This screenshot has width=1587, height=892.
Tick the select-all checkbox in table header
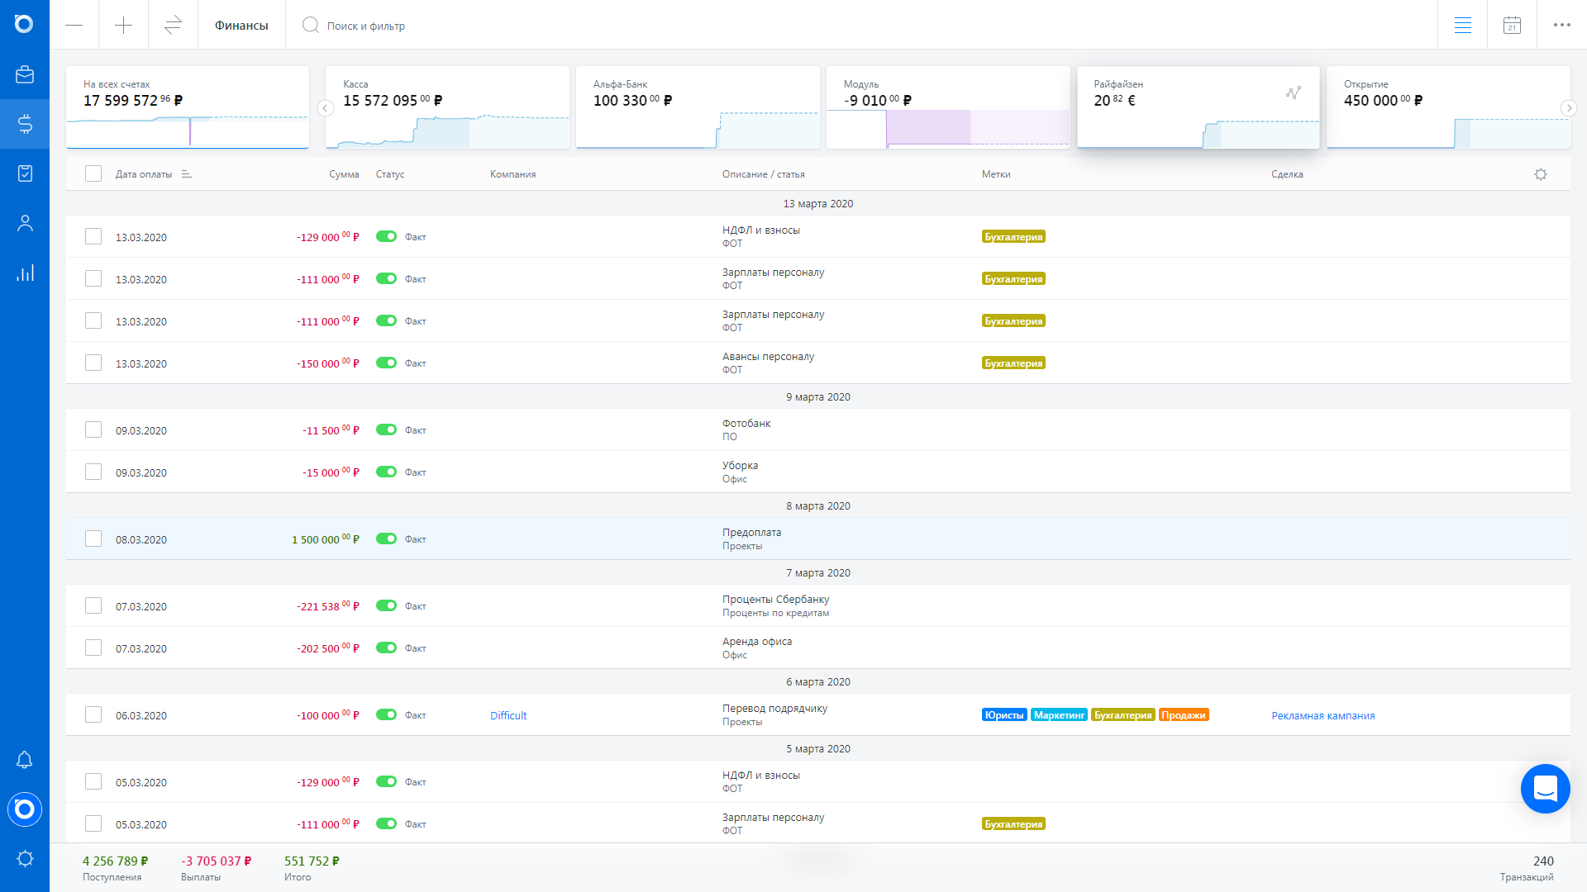click(93, 173)
